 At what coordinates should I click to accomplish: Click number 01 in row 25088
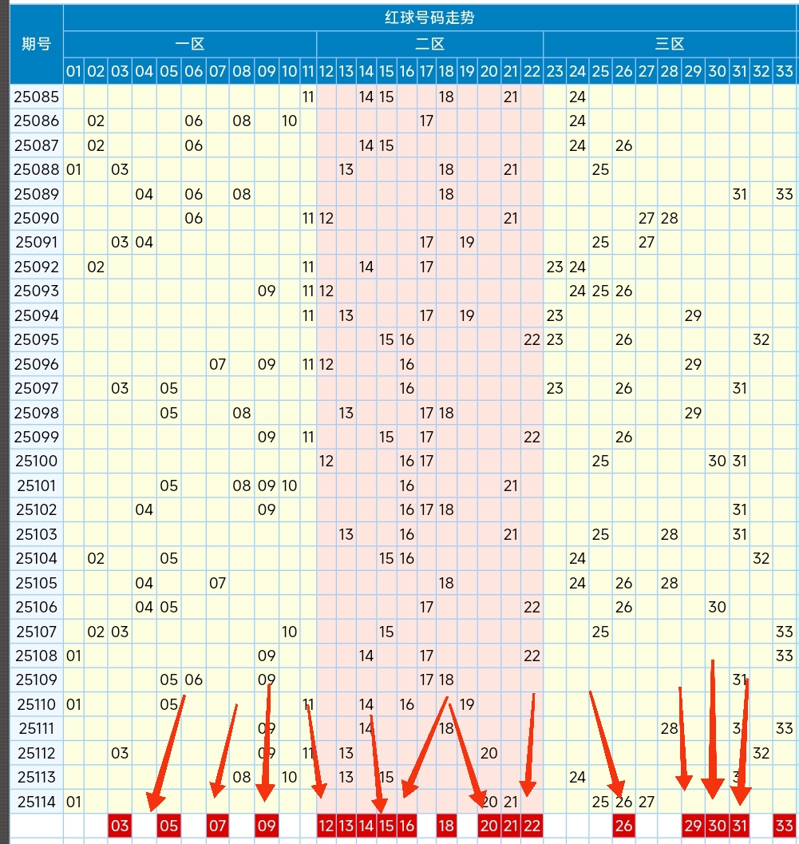click(73, 169)
